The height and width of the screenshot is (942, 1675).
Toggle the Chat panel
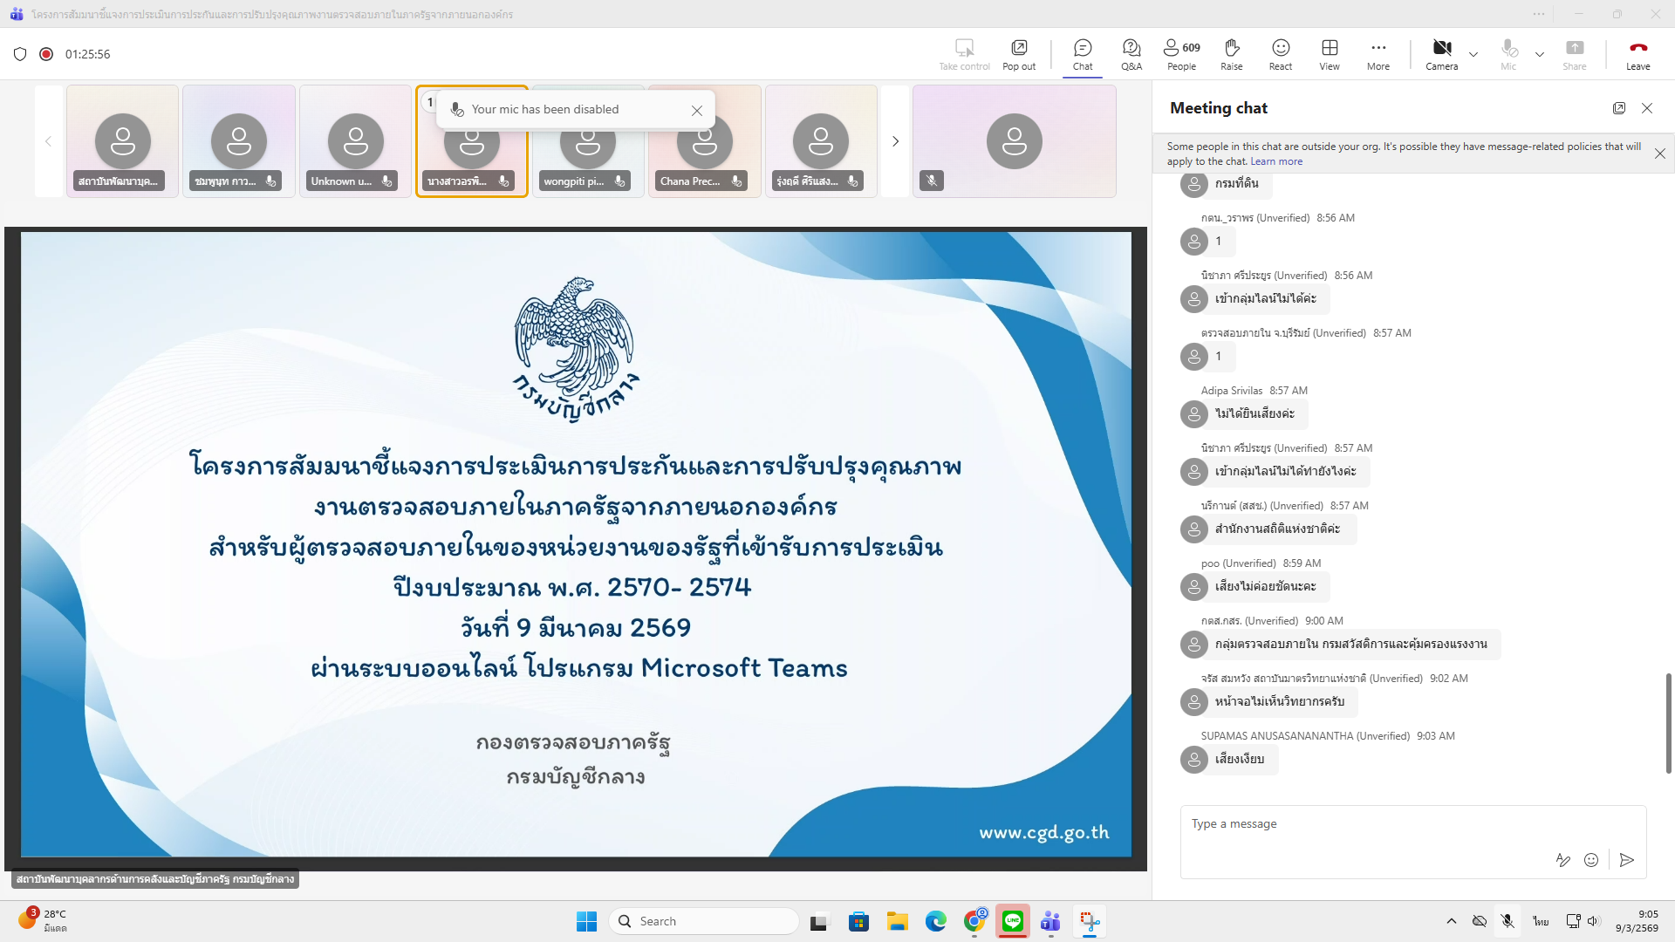tap(1082, 54)
